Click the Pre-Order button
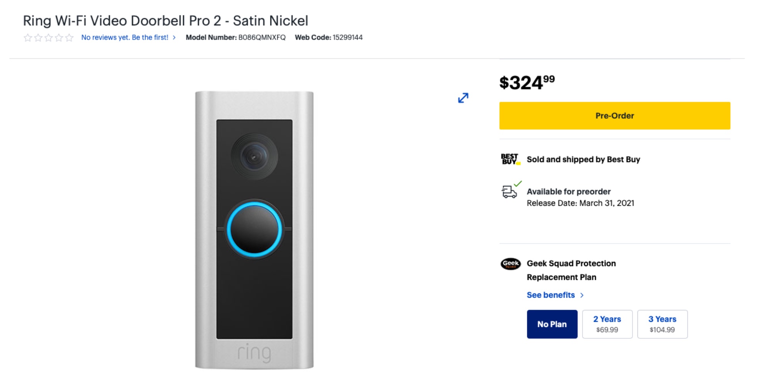768x384 pixels. [614, 116]
